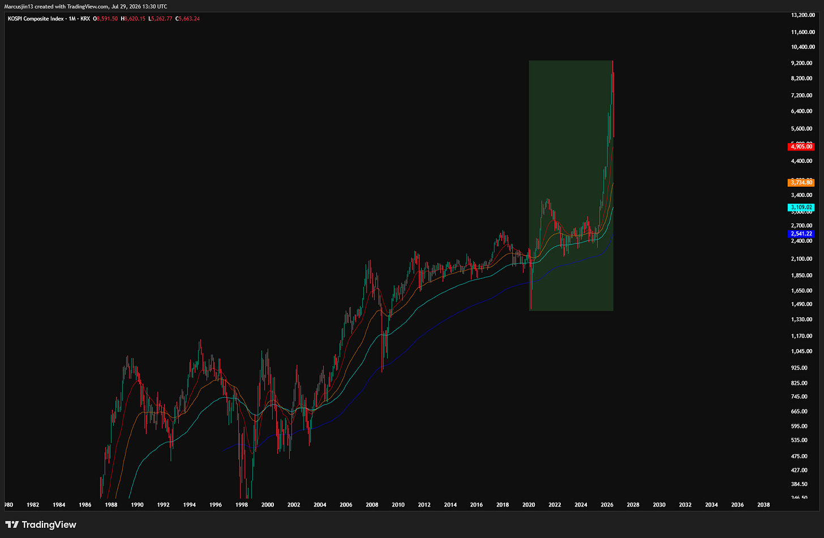The image size is (824, 538).
Task: Click the 1998 label on time axis
Action: [241, 505]
